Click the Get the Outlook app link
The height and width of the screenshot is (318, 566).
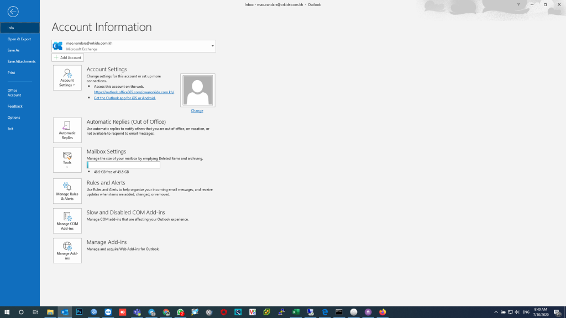tap(124, 98)
